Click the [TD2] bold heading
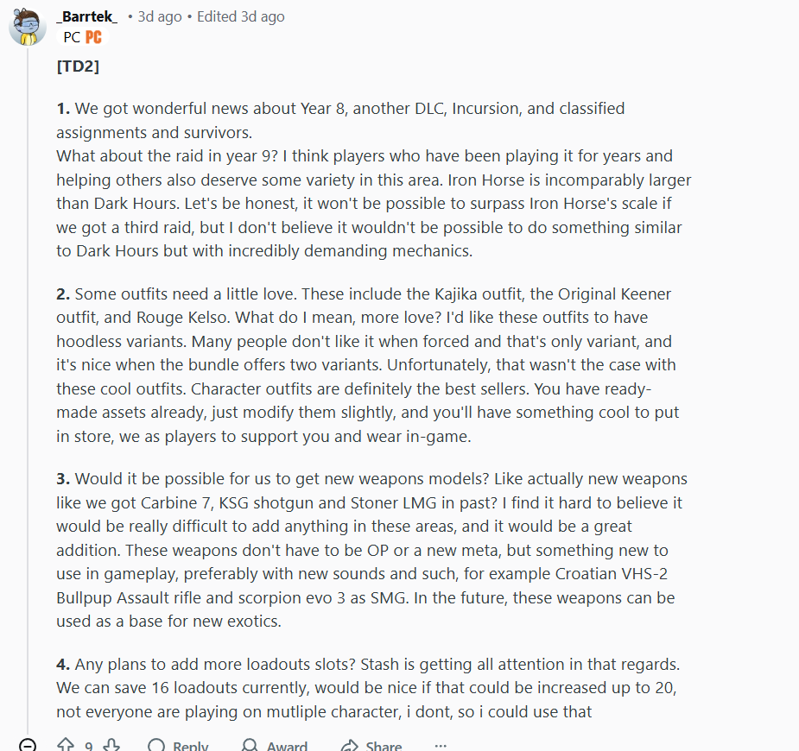Image resolution: width=799 pixels, height=751 pixels. (x=78, y=66)
